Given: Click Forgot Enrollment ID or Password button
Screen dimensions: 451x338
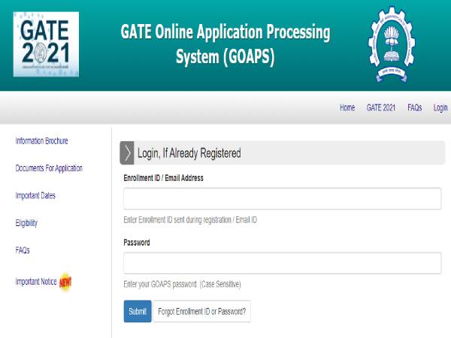Looking at the screenshot, I should [x=202, y=311].
